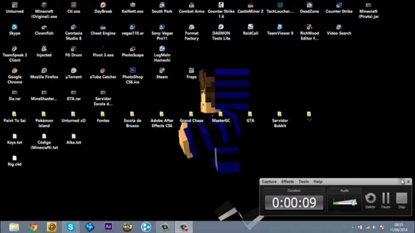The width and height of the screenshot is (415, 233).
Task: Pause the screen recording
Action: tap(386, 201)
